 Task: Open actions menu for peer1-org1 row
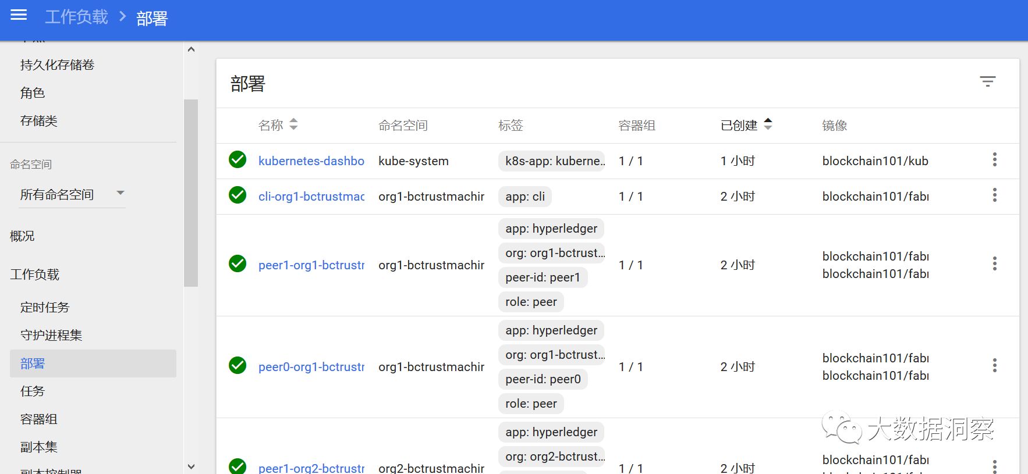(994, 263)
